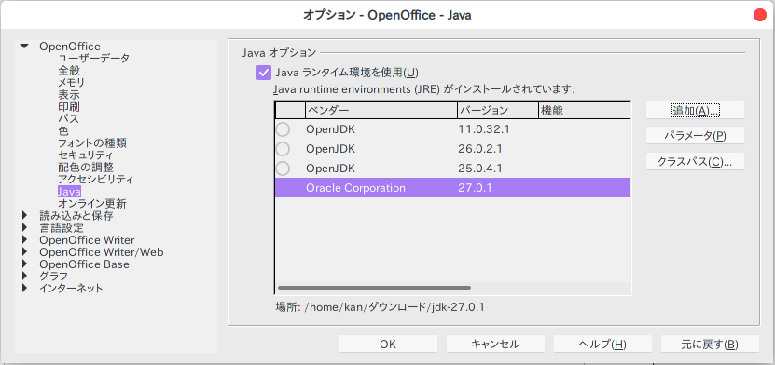Viewport: 775px width, 365px height.
Task: Select the OpenJDK 25.0.4.1 radio button
Action: point(283,169)
